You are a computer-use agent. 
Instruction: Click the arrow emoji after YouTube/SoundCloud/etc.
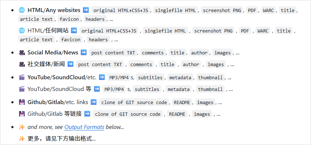click(102, 77)
